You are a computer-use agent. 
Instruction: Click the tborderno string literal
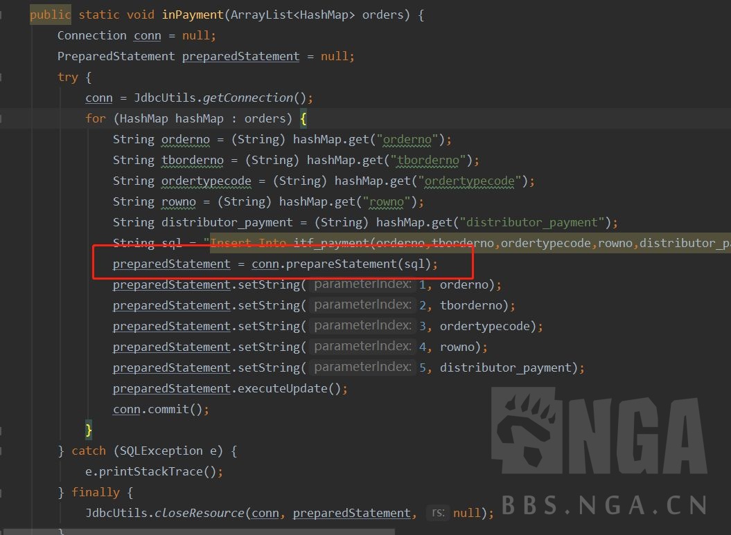click(x=429, y=160)
